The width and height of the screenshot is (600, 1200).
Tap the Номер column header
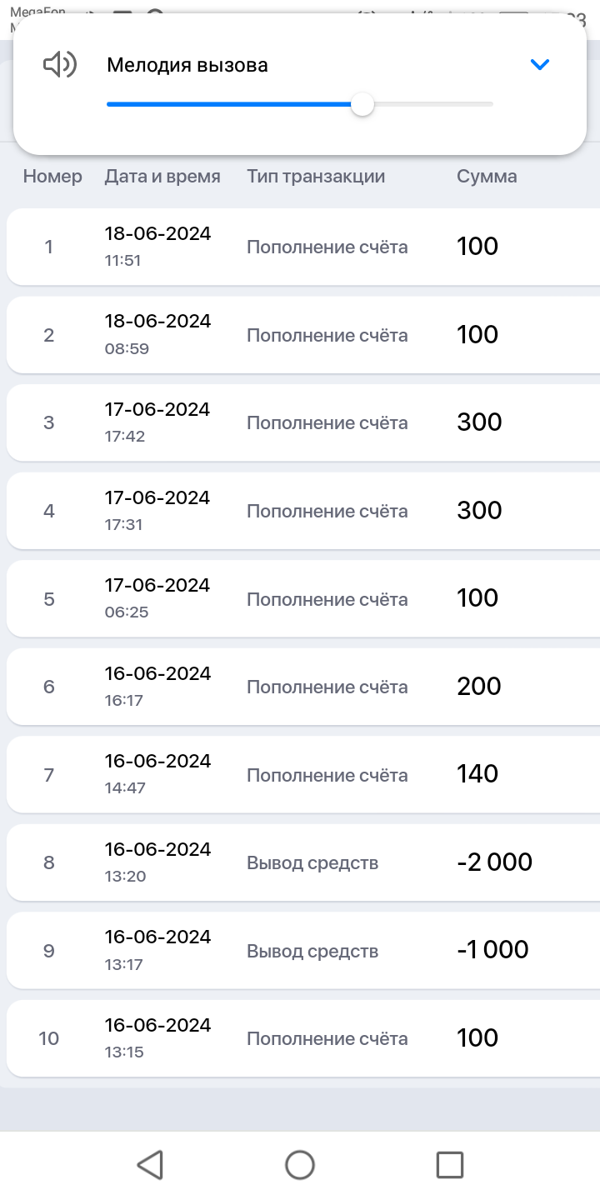52,177
